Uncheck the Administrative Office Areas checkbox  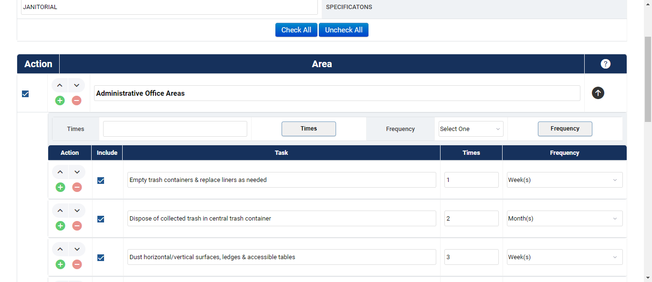click(25, 94)
